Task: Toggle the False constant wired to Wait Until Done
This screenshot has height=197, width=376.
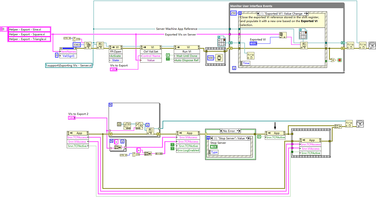Action: tap(168, 56)
